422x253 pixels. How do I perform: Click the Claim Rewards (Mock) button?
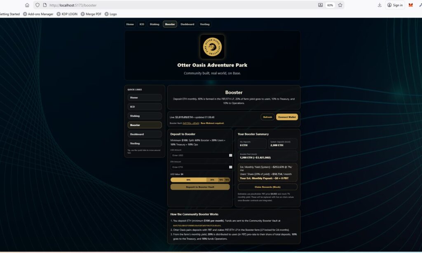(267, 187)
